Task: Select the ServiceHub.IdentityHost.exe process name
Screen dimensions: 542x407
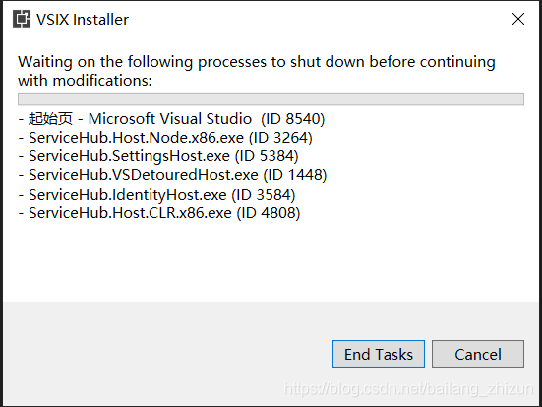Action: click(x=128, y=195)
